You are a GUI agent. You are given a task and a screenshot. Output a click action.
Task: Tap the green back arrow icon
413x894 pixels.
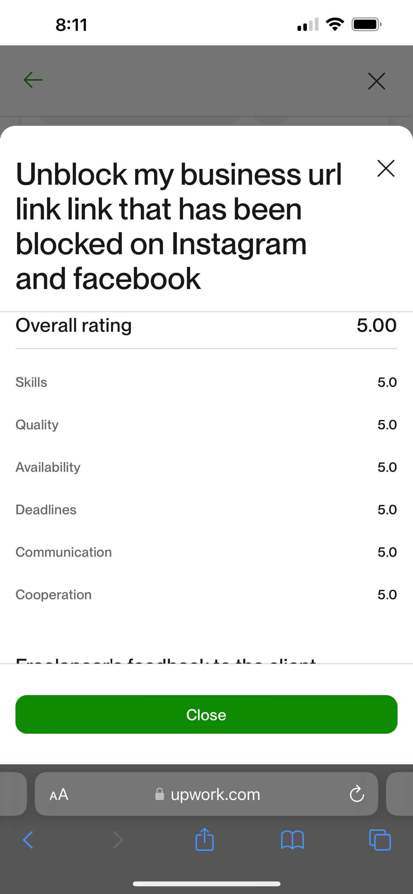33,80
